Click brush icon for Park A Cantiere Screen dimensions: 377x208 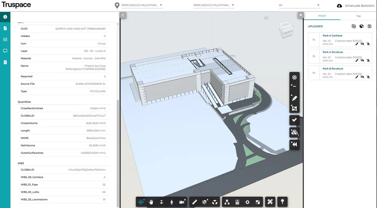point(357,44)
